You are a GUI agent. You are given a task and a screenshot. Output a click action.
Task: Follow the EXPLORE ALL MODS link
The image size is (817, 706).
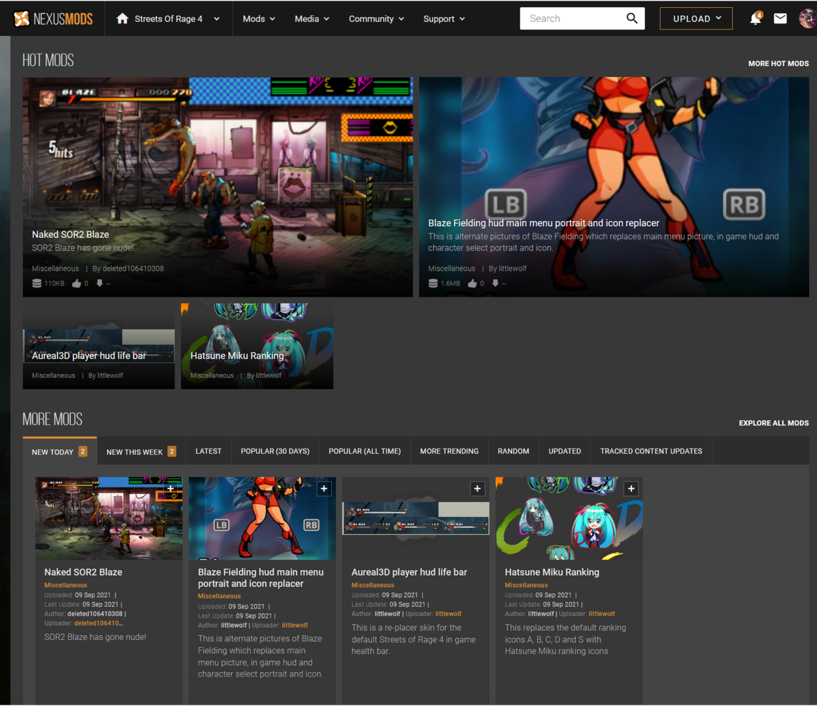click(774, 423)
